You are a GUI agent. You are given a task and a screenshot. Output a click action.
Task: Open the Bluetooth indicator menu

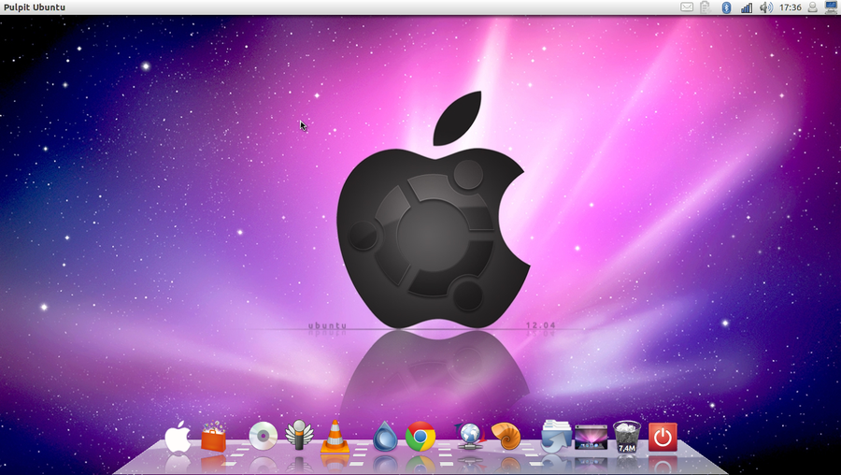tap(726, 7)
